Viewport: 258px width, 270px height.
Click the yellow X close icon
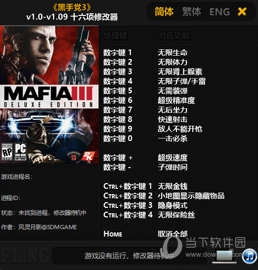coord(242,12)
